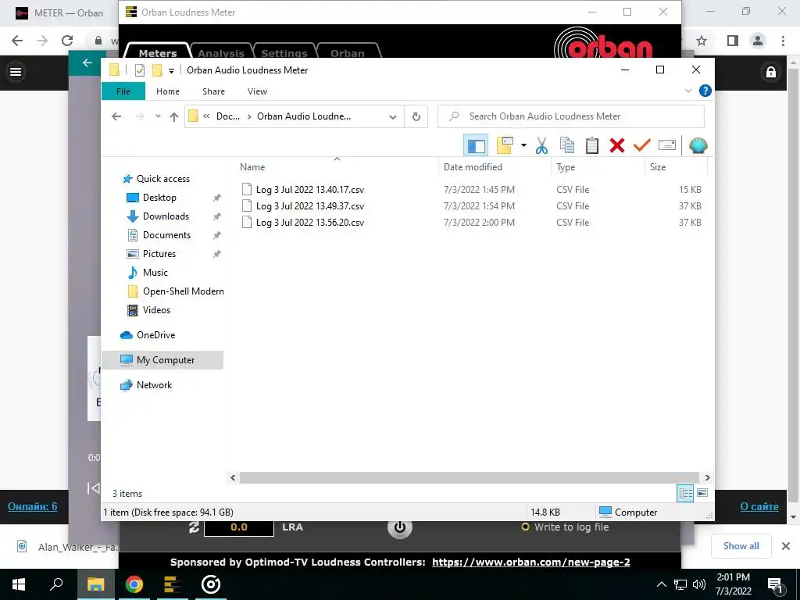Select Log 3 Jul 2022 13.49.37.csv
The width and height of the screenshot is (800, 600).
pyautogui.click(x=309, y=206)
